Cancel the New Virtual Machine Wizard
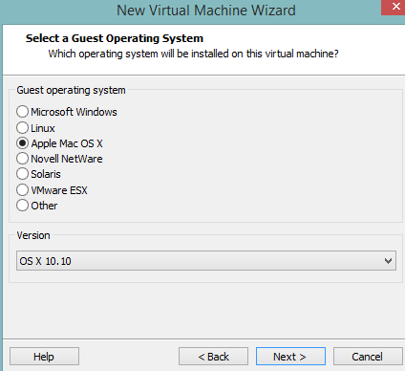 click(x=368, y=357)
